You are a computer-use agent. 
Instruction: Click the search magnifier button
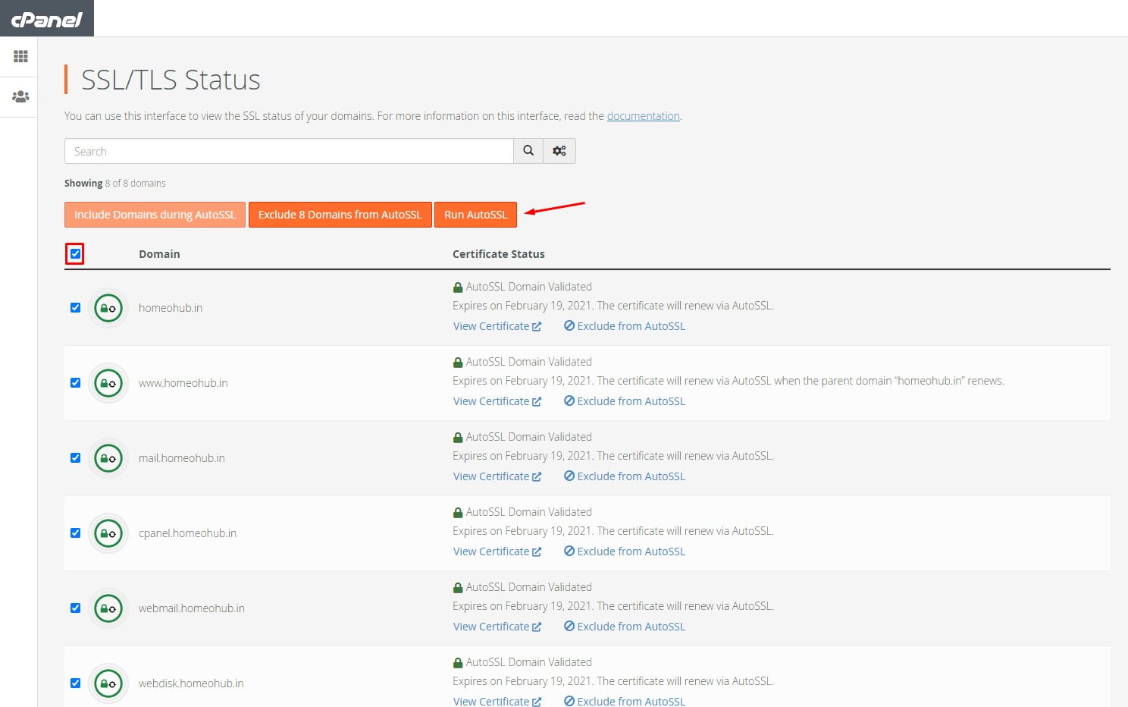tap(528, 151)
